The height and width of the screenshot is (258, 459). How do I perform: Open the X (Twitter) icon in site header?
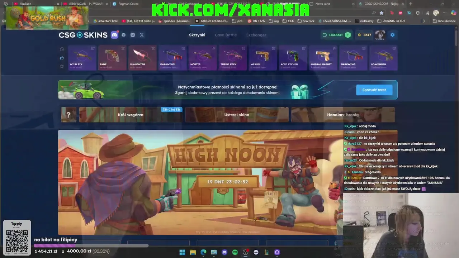[142, 35]
